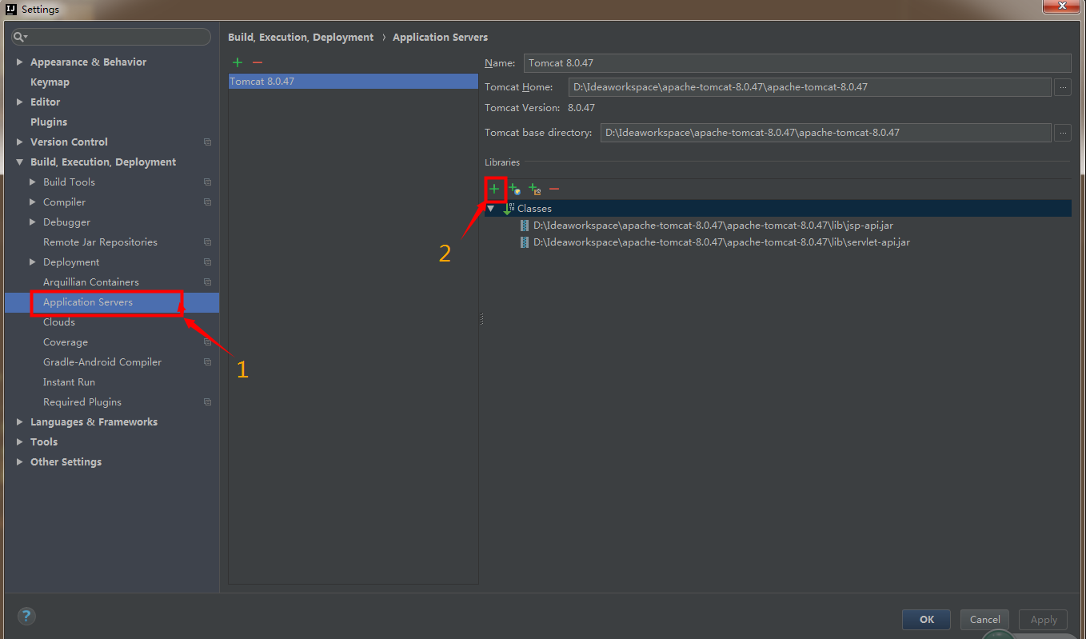Click the help question mark icon
The width and height of the screenshot is (1086, 639).
pyautogui.click(x=26, y=616)
